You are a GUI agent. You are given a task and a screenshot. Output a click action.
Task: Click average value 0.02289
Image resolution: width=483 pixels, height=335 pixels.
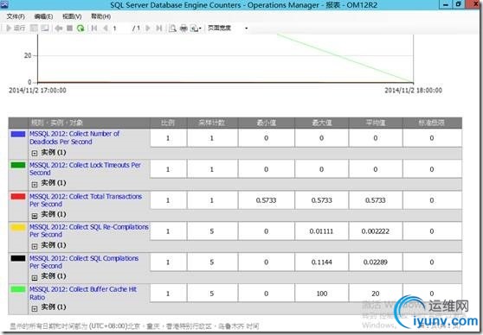(x=376, y=262)
